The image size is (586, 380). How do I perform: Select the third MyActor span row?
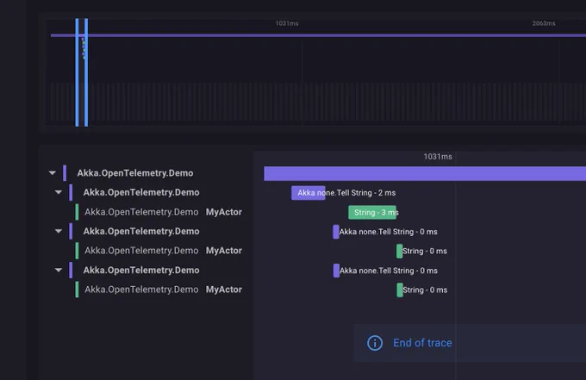coord(163,290)
